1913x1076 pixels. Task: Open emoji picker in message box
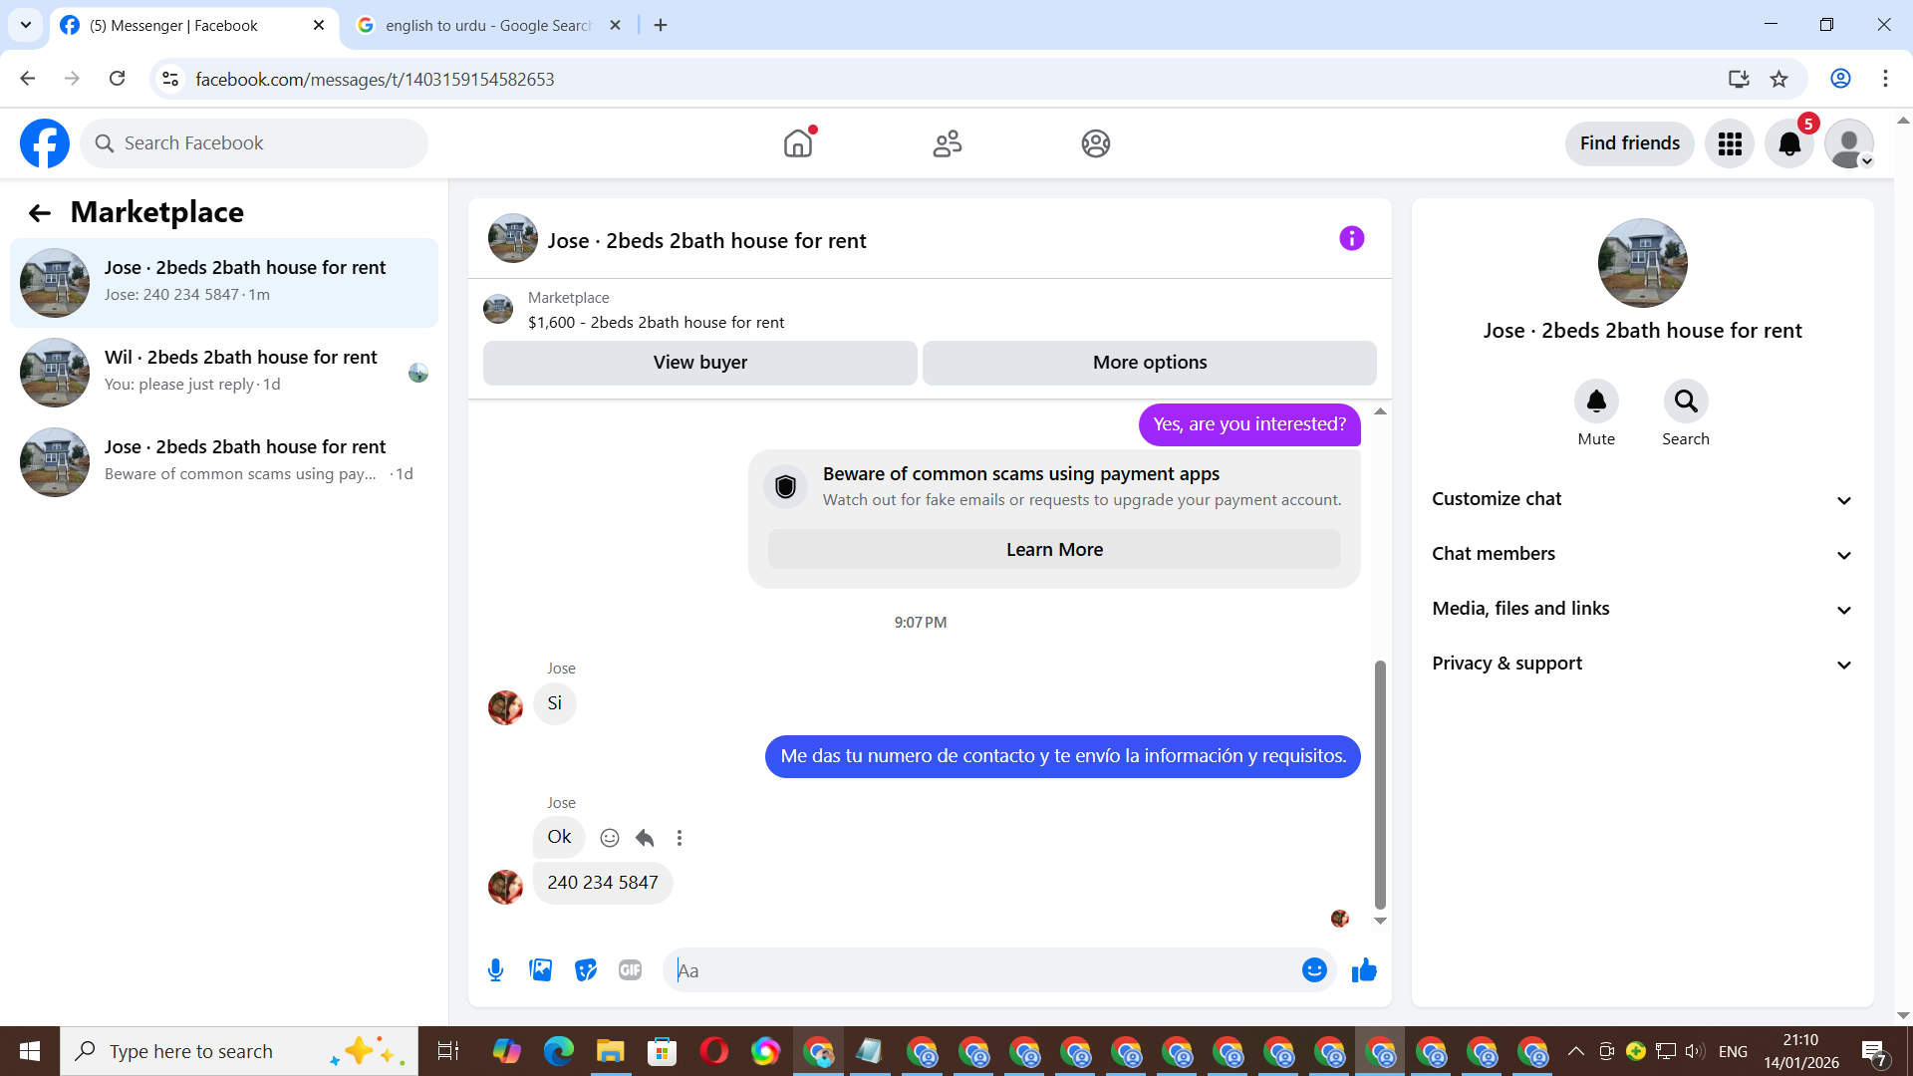pyautogui.click(x=1314, y=969)
